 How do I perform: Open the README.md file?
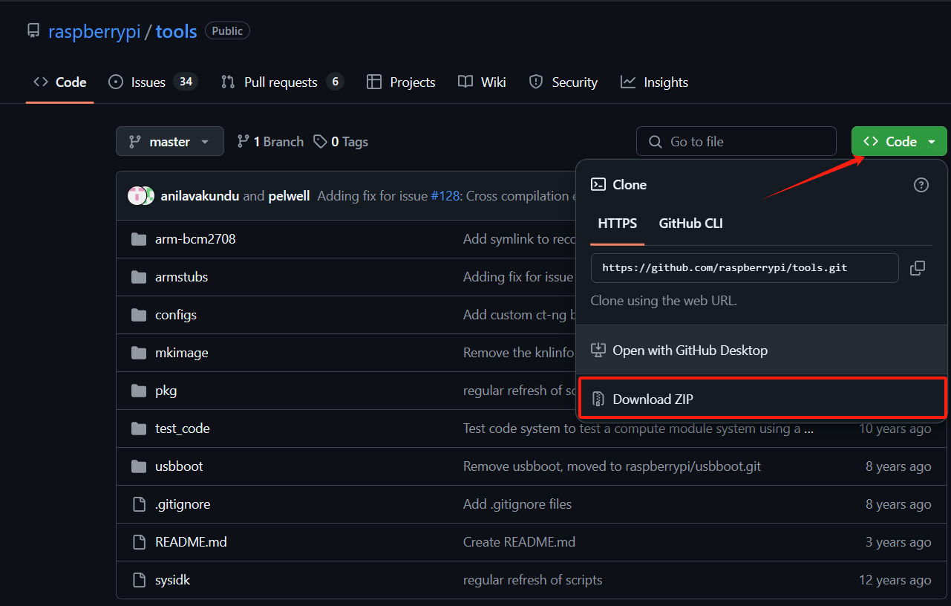[191, 542]
